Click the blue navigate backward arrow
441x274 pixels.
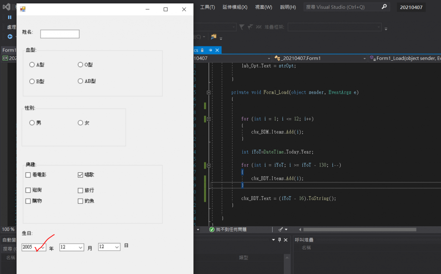10,37
